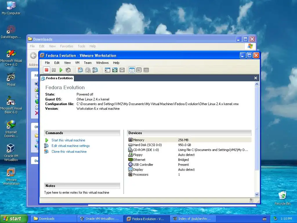Click the Full Screen toolbar icon
This screenshot has height=223, width=297.
pyautogui.click(x=115, y=70)
